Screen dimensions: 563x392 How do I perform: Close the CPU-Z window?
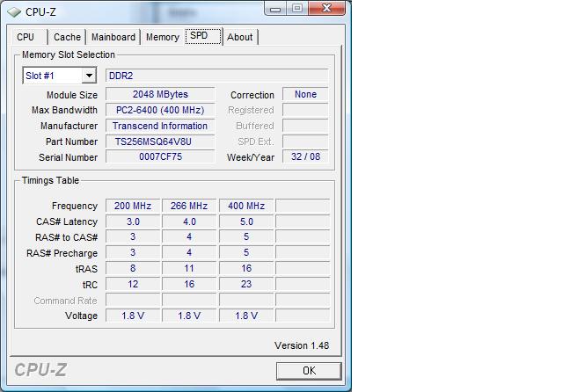(326, 8)
